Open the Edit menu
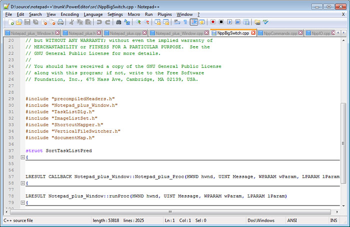350x227 pixels. coord(20,14)
